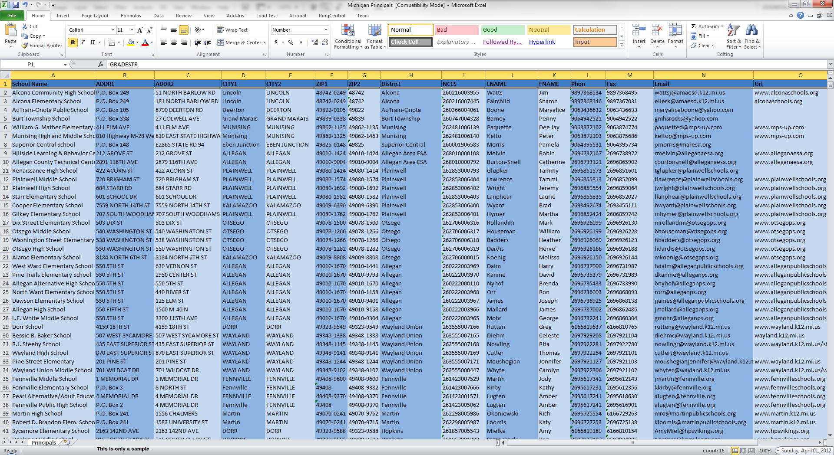Toggle Wrap Text for selected cells
834x455 pixels.
coord(232,30)
